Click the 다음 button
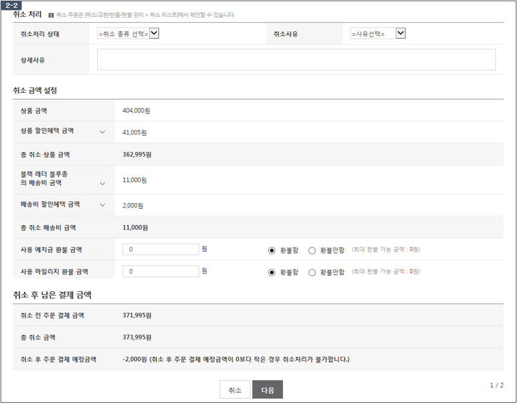Image resolution: width=517 pixels, height=404 pixels. point(267,390)
